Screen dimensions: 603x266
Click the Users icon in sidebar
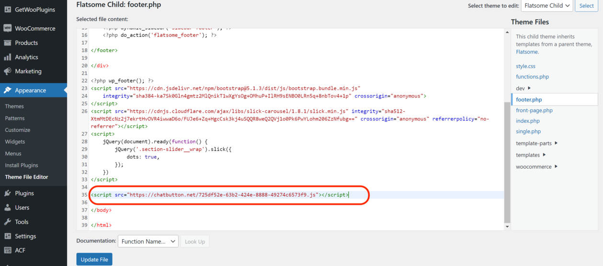(8, 208)
